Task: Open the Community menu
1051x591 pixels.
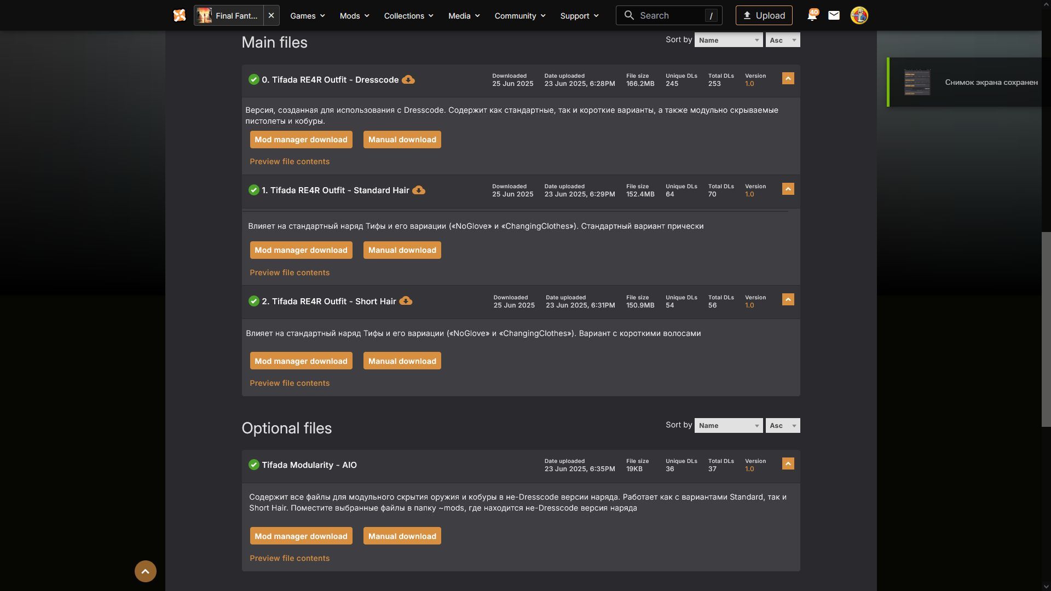Action: [x=520, y=15]
